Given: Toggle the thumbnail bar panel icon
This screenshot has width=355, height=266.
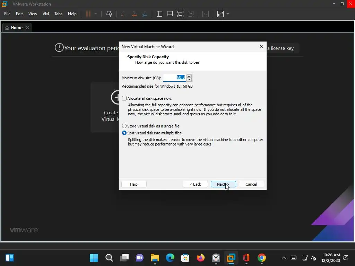Looking at the screenshot, I should point(170,14).
